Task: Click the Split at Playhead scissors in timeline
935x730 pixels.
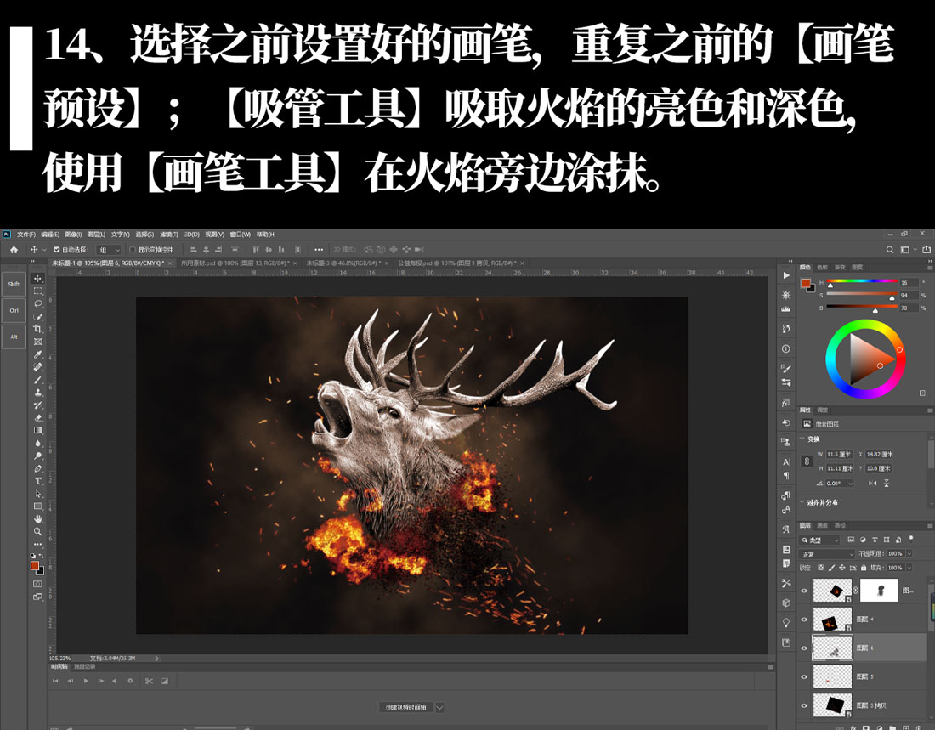Action: coord(149,681)
